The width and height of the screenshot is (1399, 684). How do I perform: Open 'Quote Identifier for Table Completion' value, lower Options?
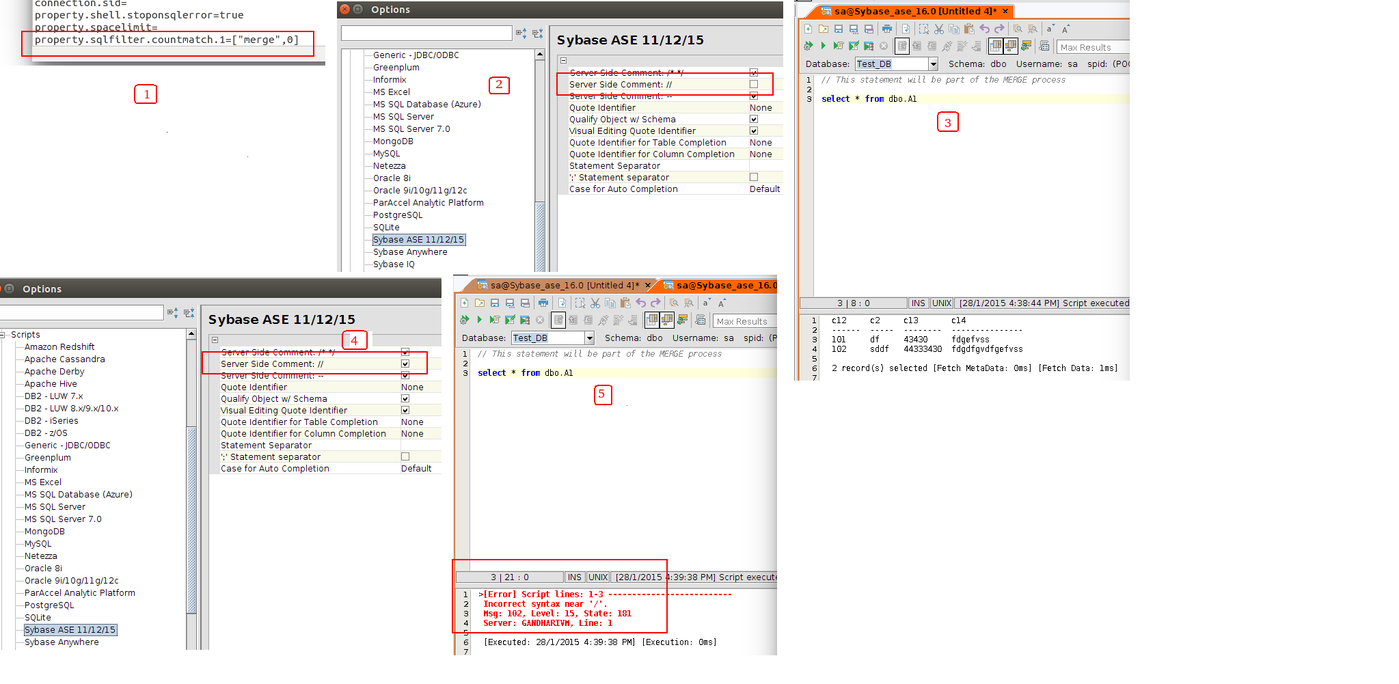click(x=420, y=422)
